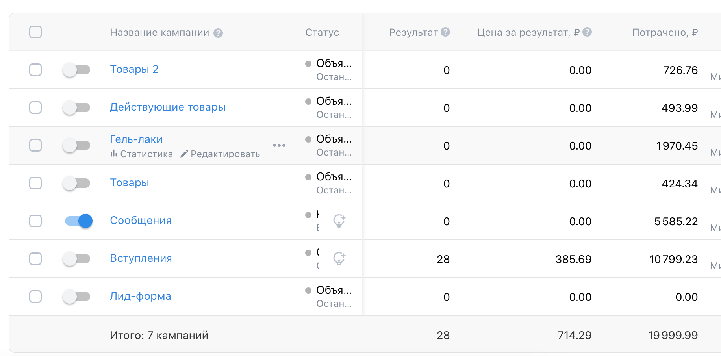
Task: Click help icon beside Цена за результат
Action: coord(587,32)
